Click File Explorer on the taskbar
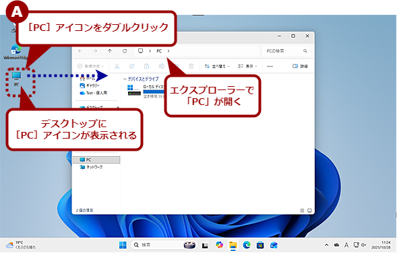This screenshot has width=397, height=253. point(233,245)
